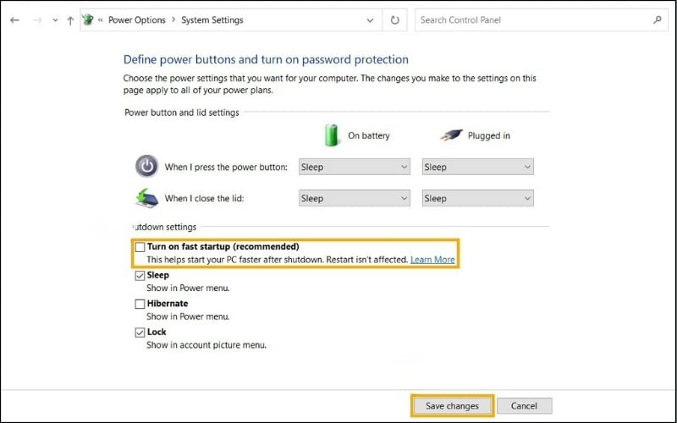Click the On battery column label
The image size is (677, 423).
(x=369, y=135)
